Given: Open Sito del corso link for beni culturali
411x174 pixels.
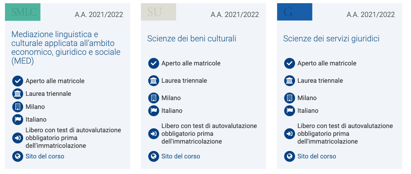Looking at the screenshot, I should tap(180, 156).
